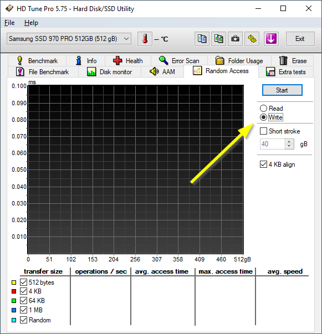Click the Start button
The image size is (322, 334).
pos(282,90)
